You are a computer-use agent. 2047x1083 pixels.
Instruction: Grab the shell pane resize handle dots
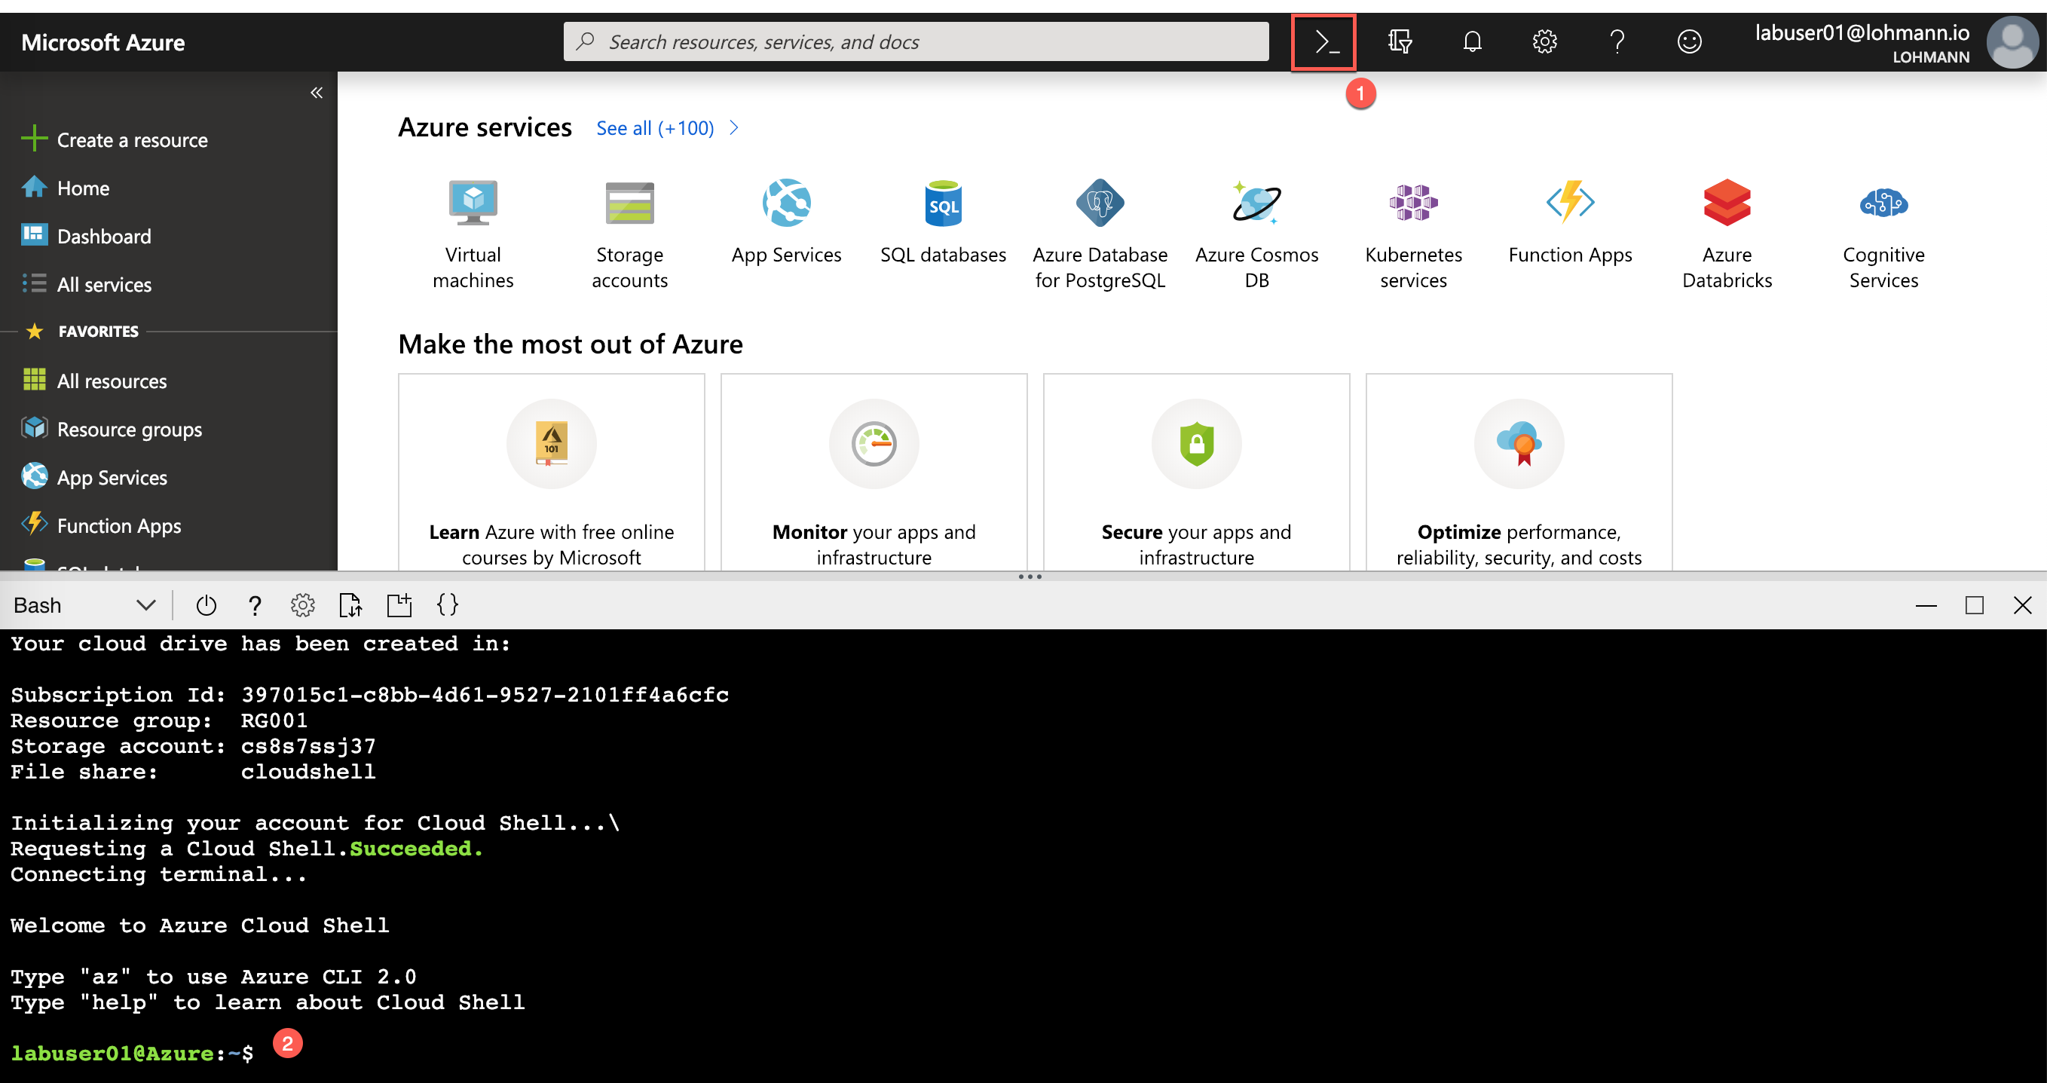pyautogui.click(x=1030, y=576)
